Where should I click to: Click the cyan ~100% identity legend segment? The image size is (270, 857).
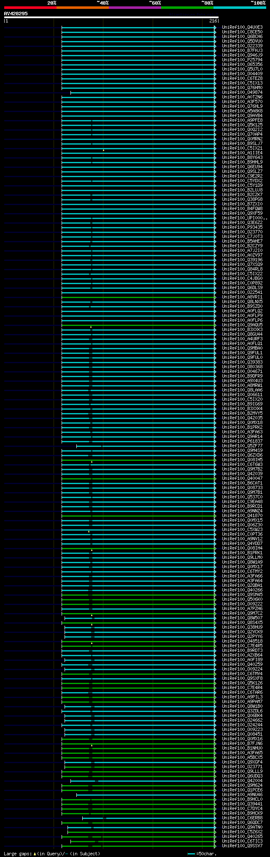240,7
